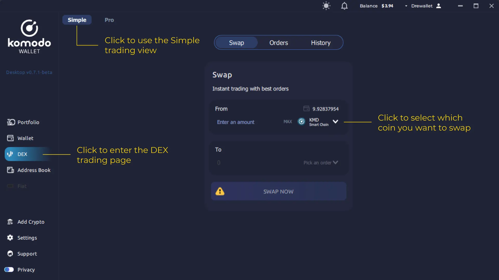The image size is (499, 280).
Task: Switch the app theme with the sun icon
Action: click(326, 6)
